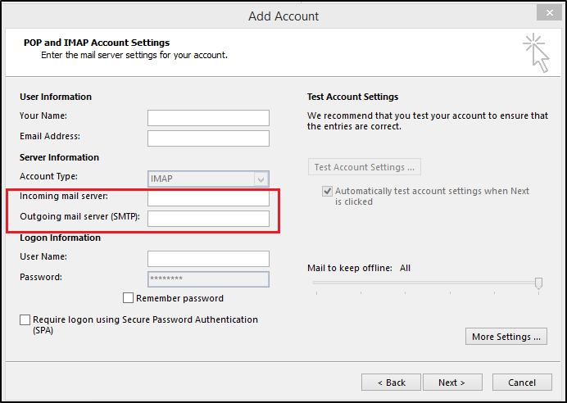Image resolution: width=567 pixels, height=403 pixels.
Task: Go back with the Back button
Action: (391, 383)
